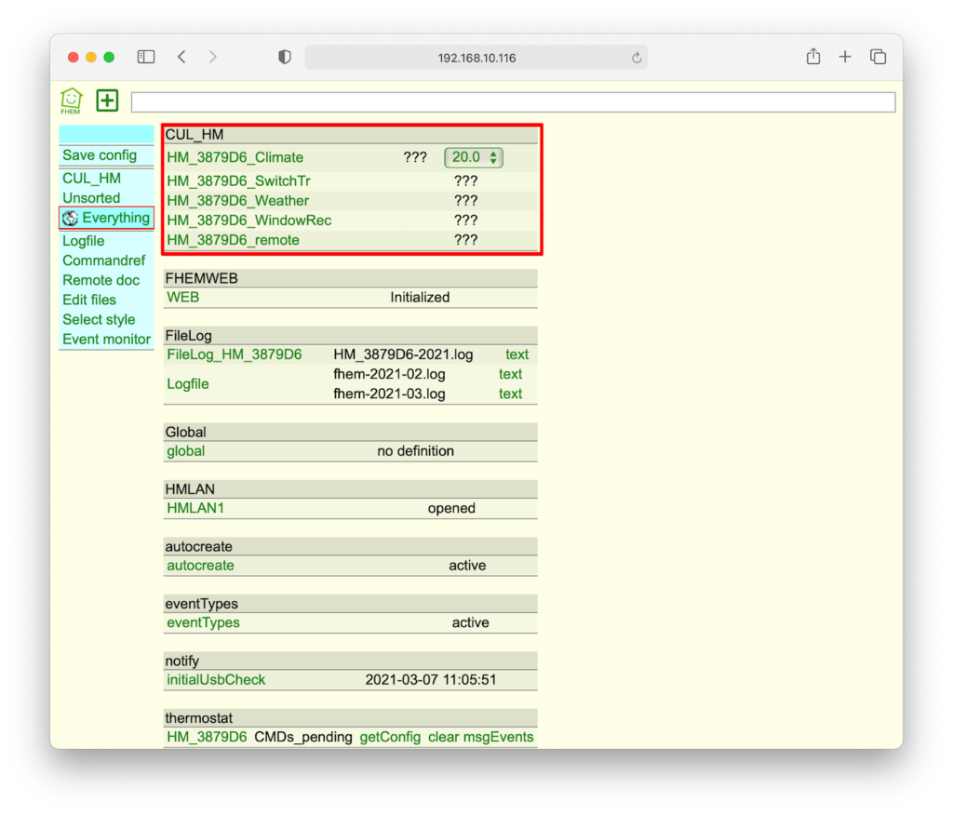953x815 pixels.
Task: Open the eventTypes device link
Action: click(x=204, y=623)
